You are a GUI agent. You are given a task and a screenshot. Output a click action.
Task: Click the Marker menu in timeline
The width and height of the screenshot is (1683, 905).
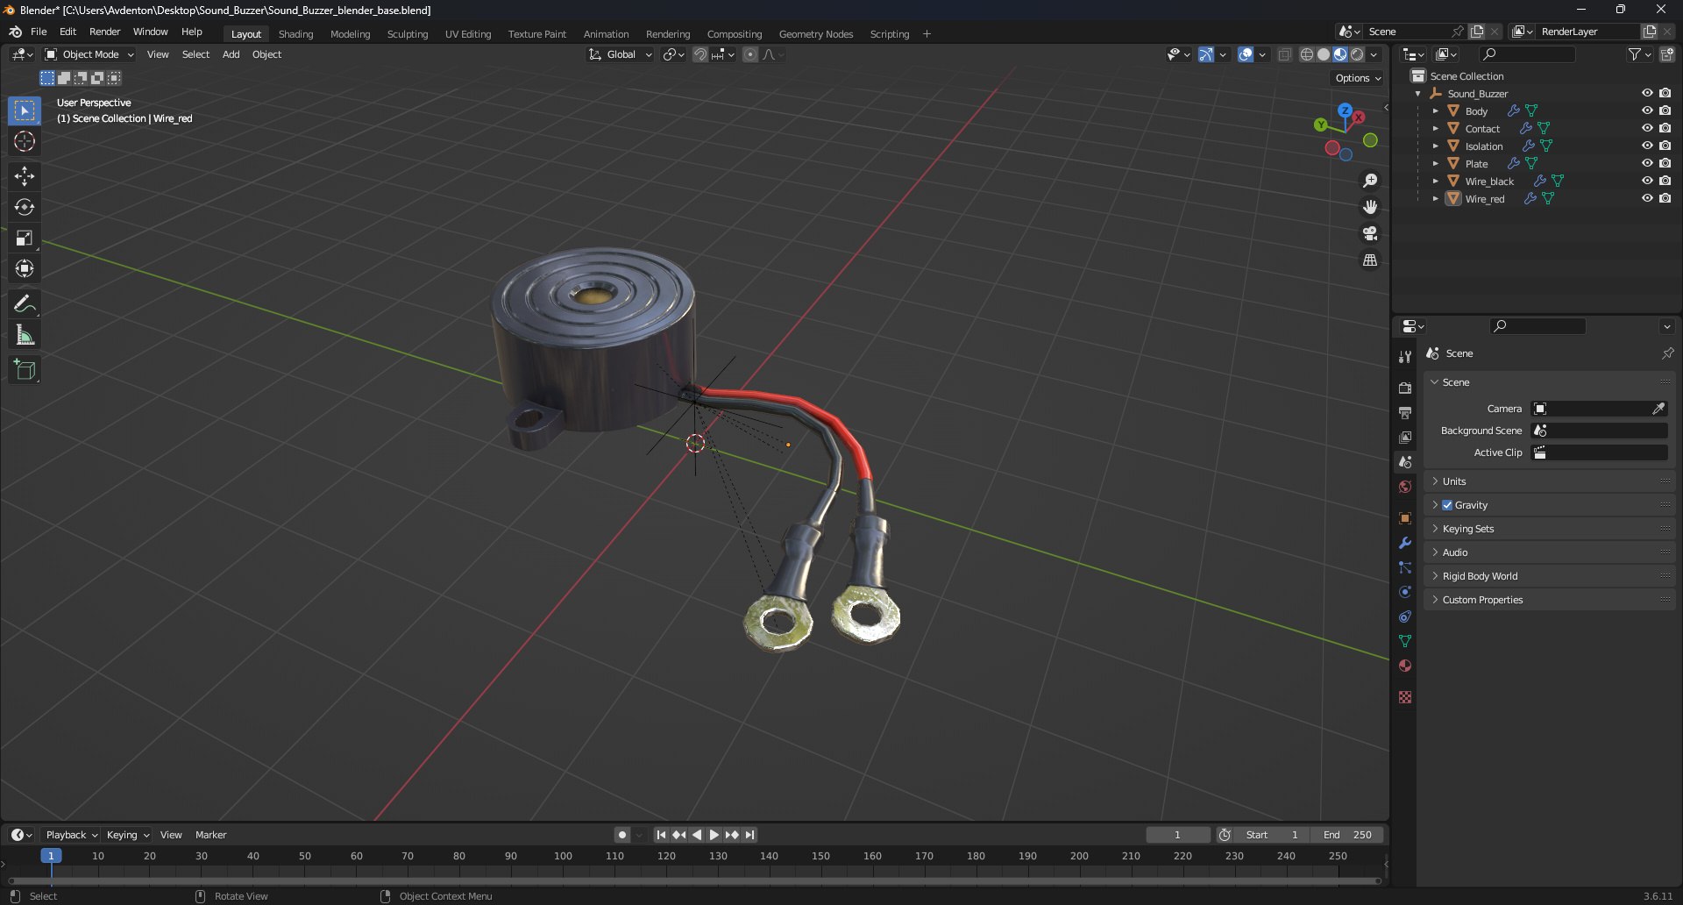pyautogui.click(x=210, y=835)
